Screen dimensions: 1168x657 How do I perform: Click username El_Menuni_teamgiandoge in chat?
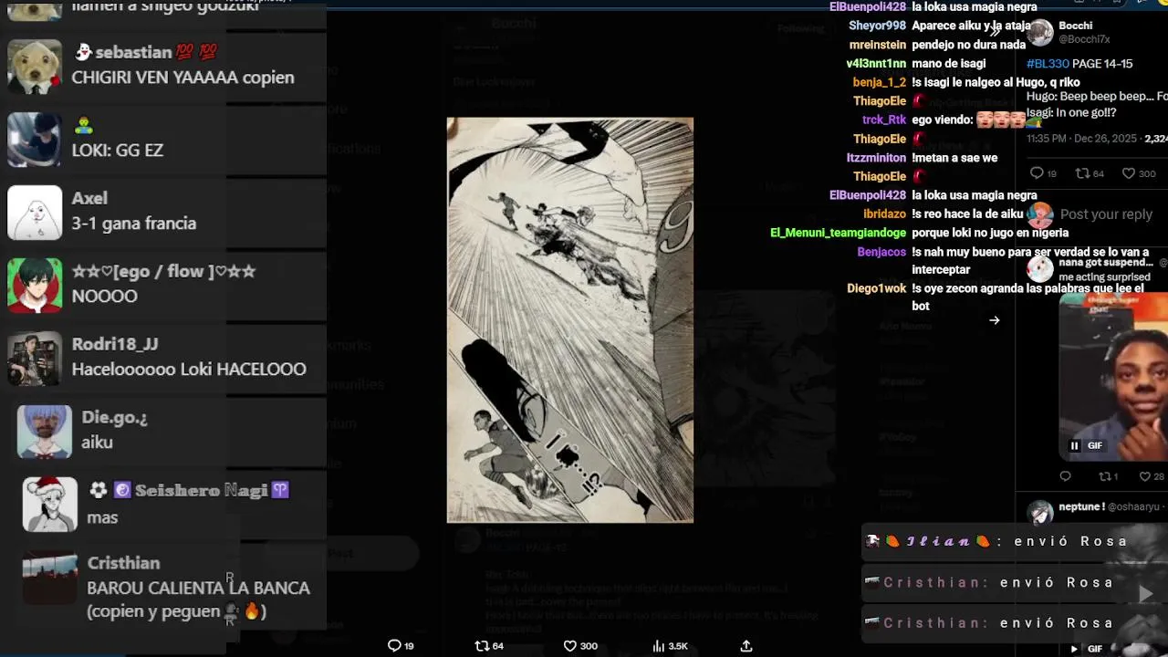838,234
